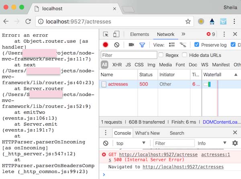Click the actresses request file icon
This screenshot has width=241, height=179.
[104, 84]
